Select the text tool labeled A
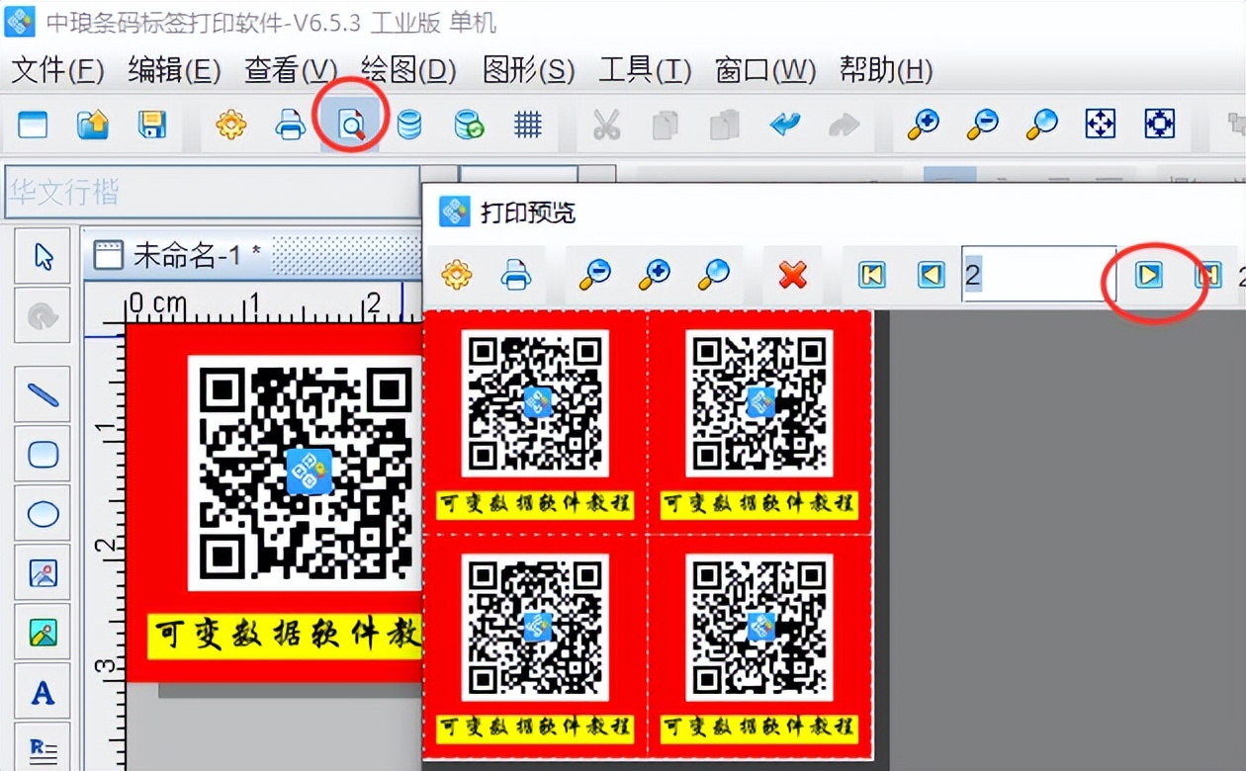Screen dimensions: 1246x771 click(x=43, y=692)
